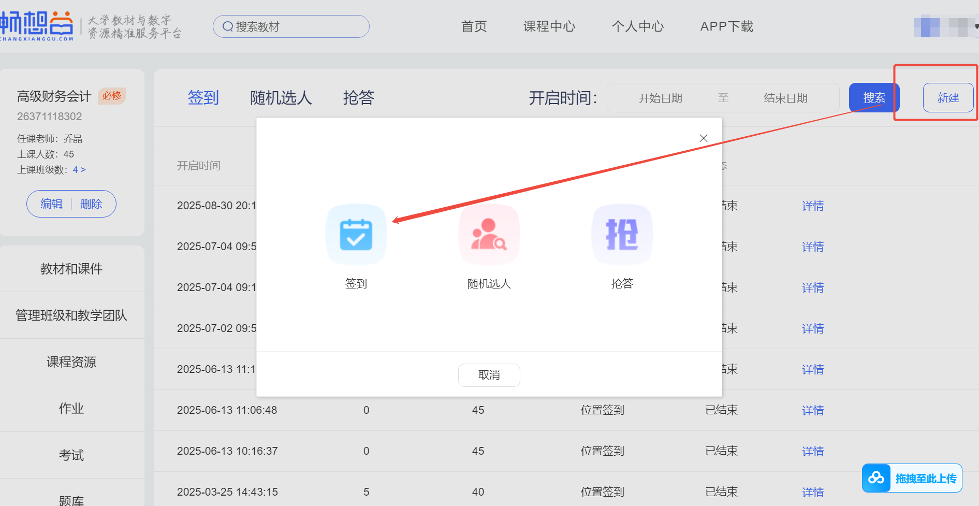Click the 新建 create button
This screenshot has width=979, height=506.
948,98
